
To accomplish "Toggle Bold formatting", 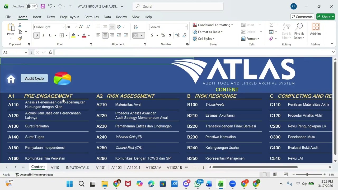I will coord(36,35).
